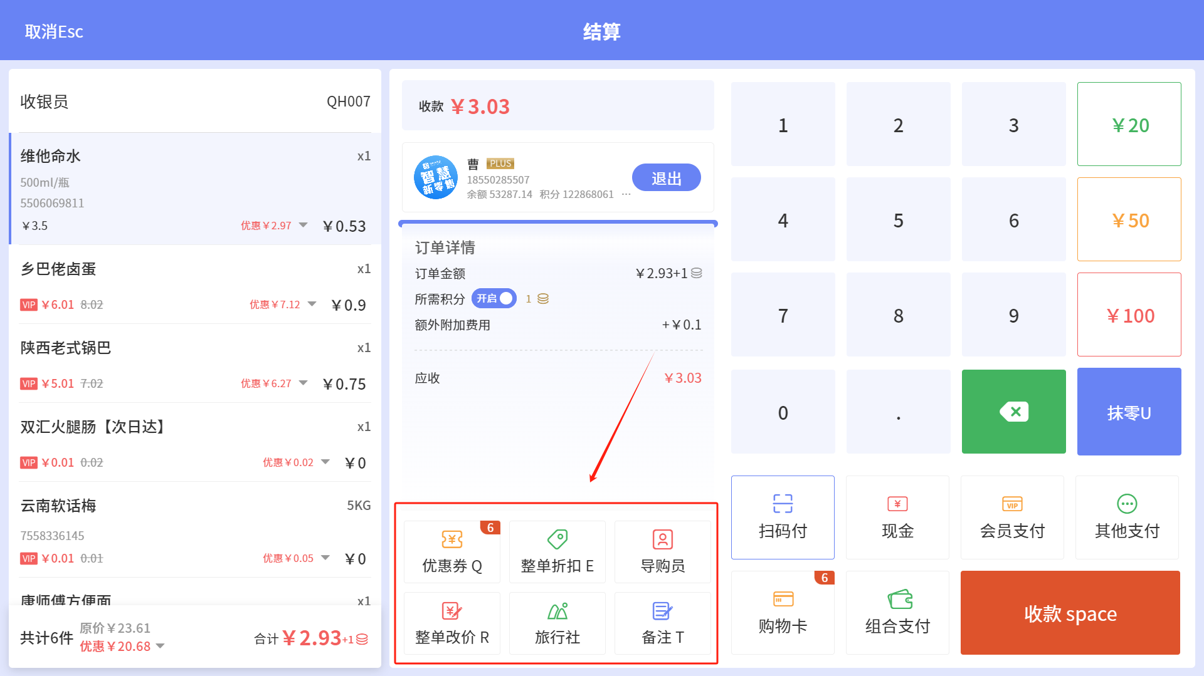Tap keypad digit 8
This screenshot has width=1204, height=676.
898,315
